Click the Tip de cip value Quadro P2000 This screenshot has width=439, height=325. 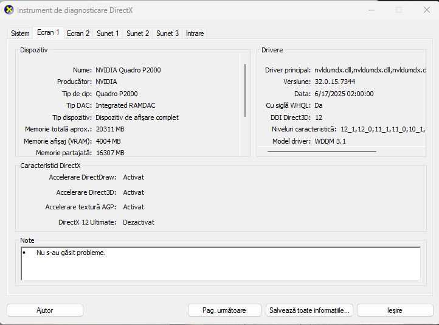coord(117,94)
